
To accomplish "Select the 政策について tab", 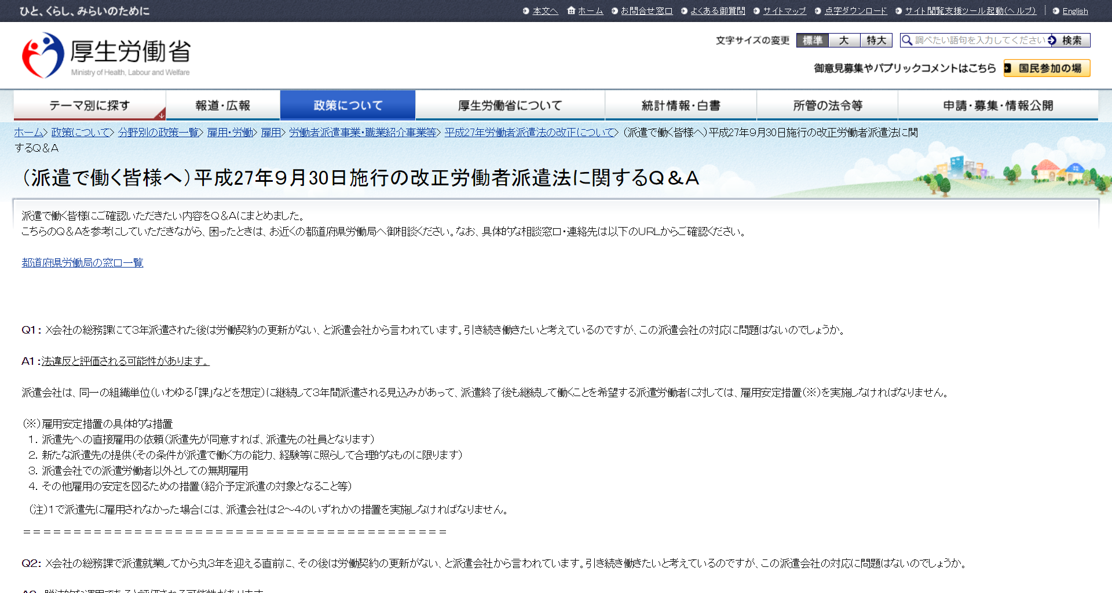I will click(348, 105).
